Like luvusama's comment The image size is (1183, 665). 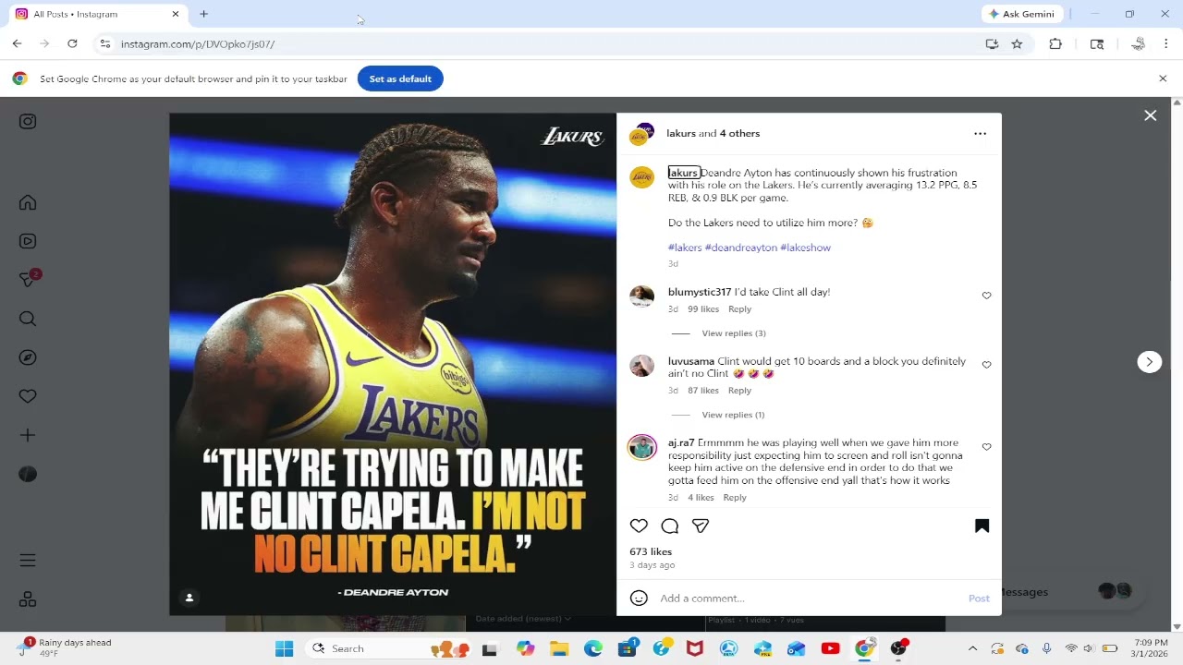click(986, 365)
